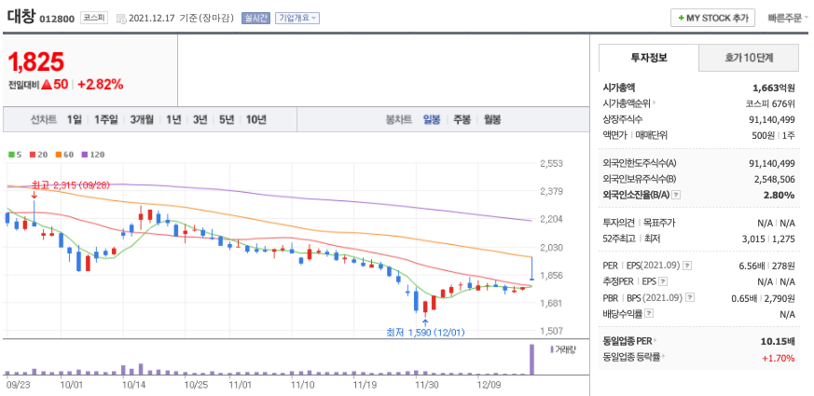Select the 1일 line chart period
The height and width of the screenshot is (396, 814).
75,119
